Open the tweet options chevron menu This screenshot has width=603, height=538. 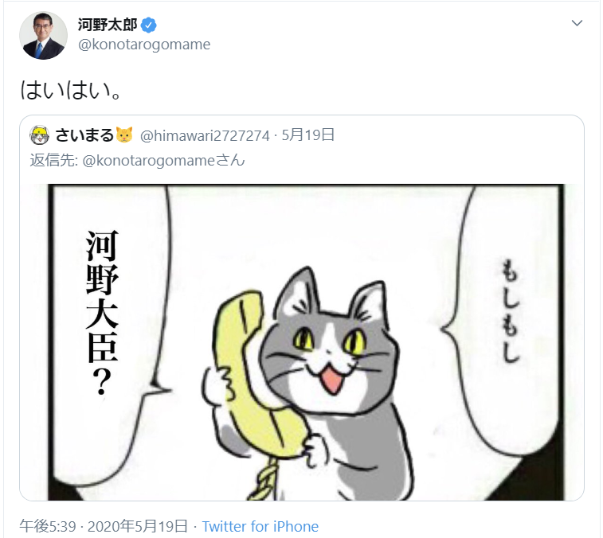(577, 23)
